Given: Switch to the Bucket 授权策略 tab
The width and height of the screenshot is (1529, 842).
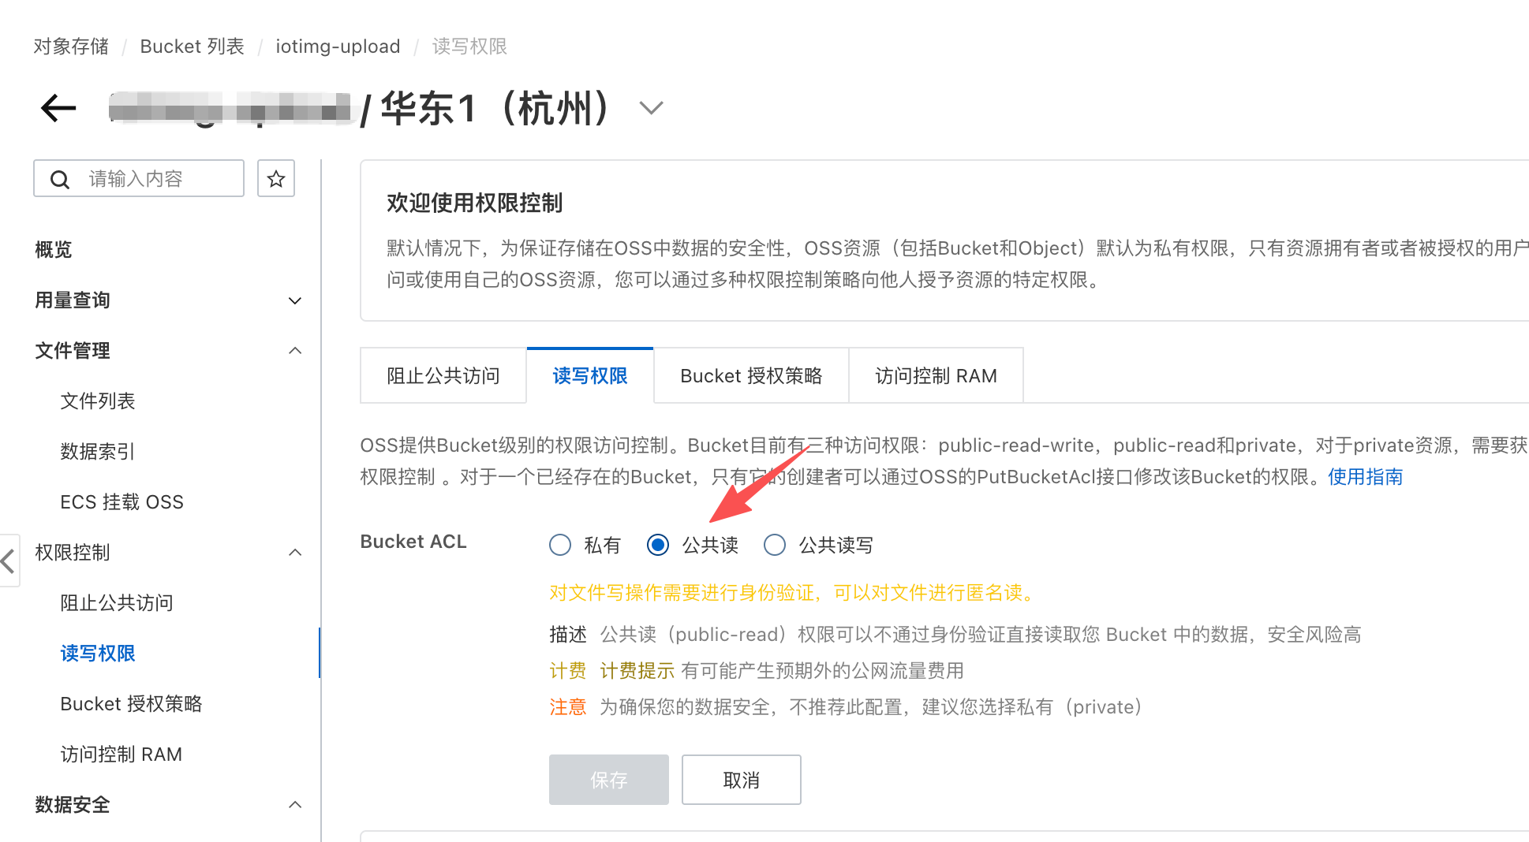Looking at the screenshot, I should [x=751, y=376].
